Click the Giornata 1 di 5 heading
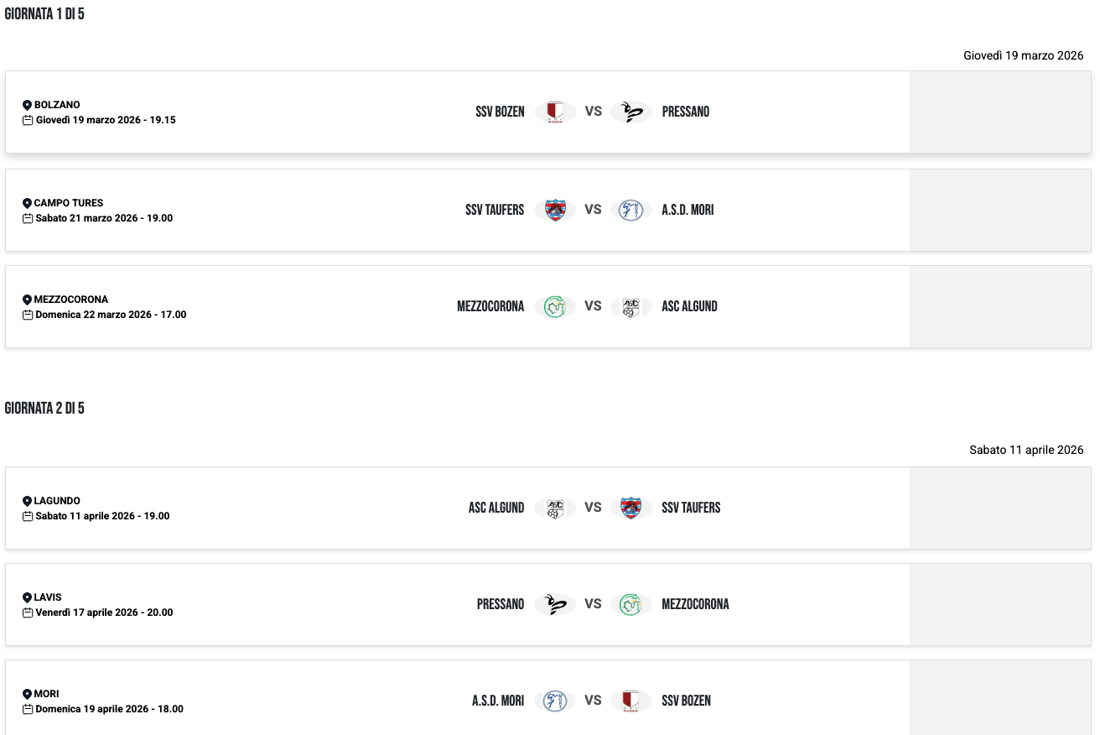 pos(44,13)
